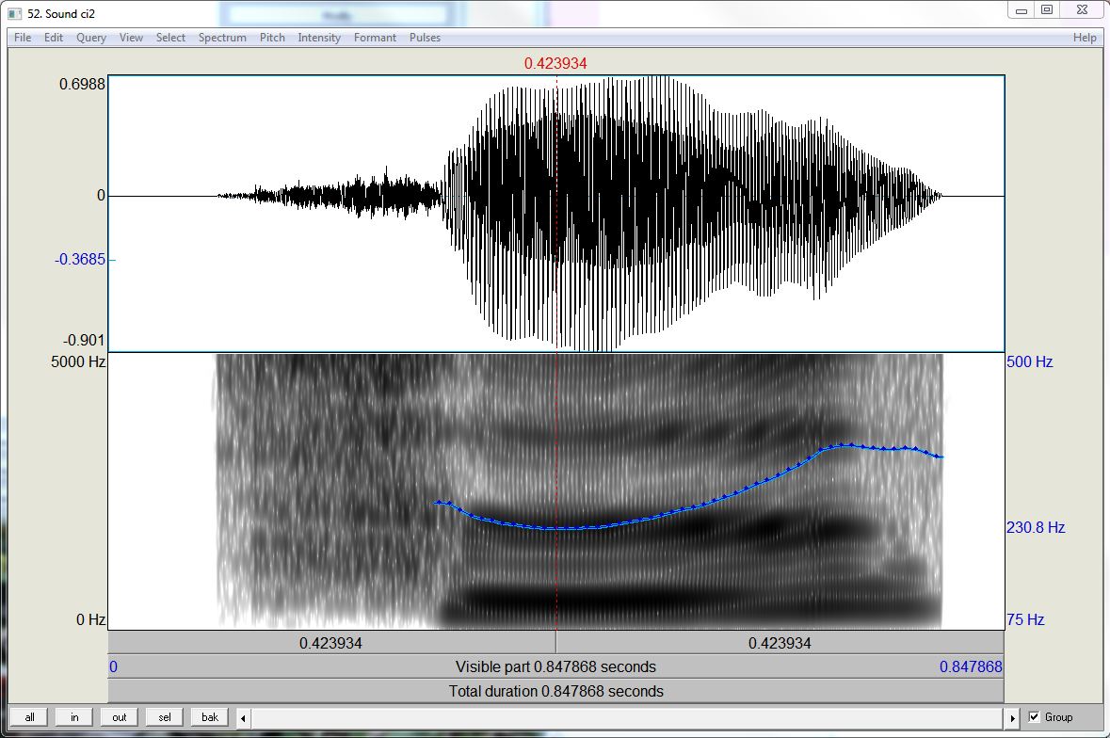Viewport: 1110px width, 738px height.
Task: Open the Pitch menu
Action: [272, 38]
